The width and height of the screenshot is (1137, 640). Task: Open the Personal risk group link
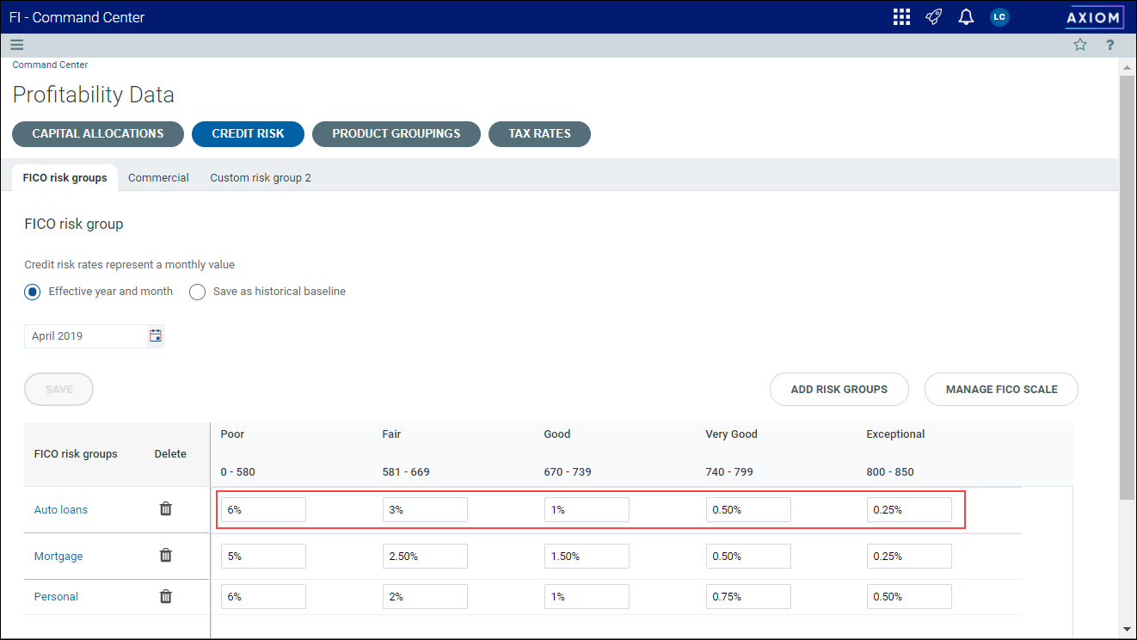tap(56, 596)
